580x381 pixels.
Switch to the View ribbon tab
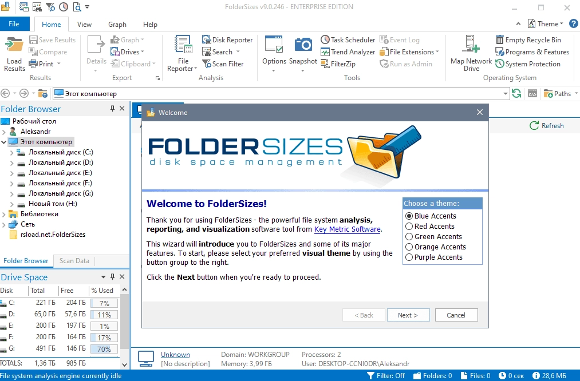click(84, 25)
